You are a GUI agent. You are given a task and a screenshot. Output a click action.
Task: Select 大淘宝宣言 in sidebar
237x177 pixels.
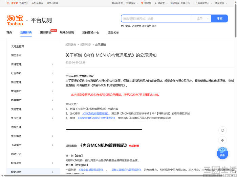click(18, 46)
